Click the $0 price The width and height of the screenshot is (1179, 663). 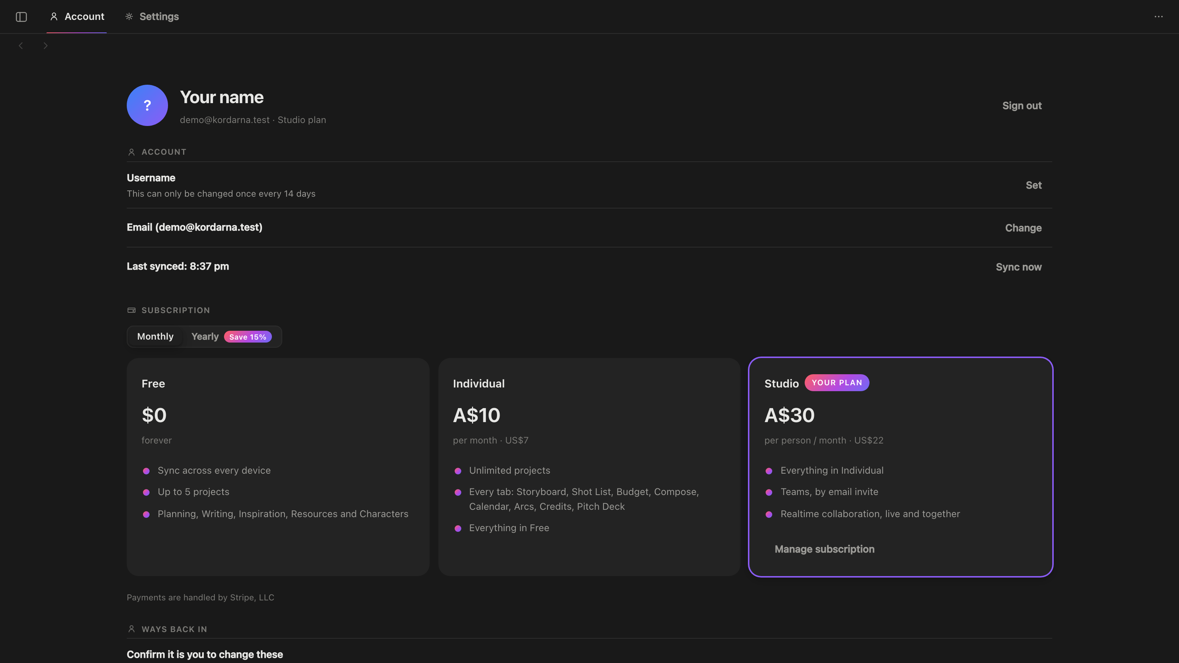154,415
